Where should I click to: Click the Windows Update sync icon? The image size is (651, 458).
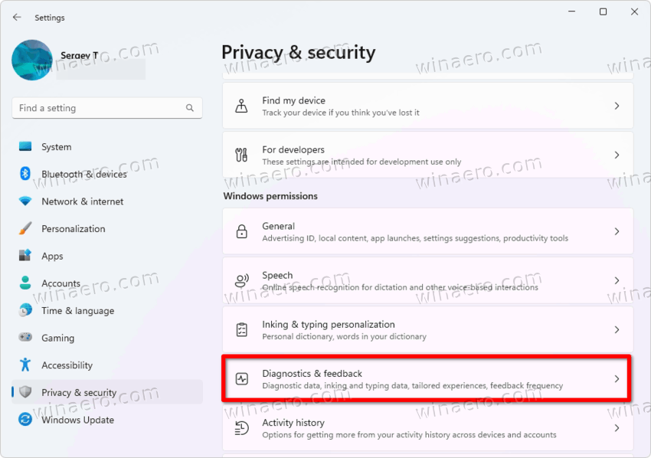click(x=25, y=420)
